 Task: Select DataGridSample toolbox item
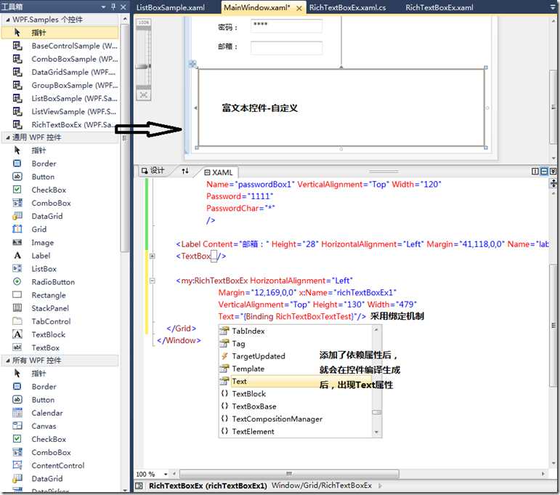pyautogui.click(x=60, y=72)
